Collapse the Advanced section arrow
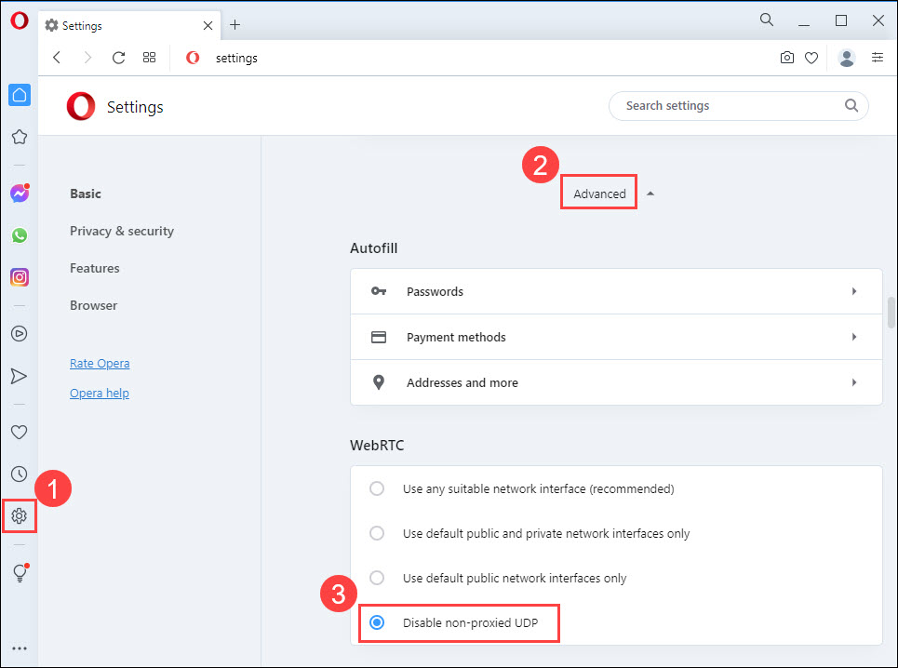This screenshot has height=668, width=898. click(650, 194)
